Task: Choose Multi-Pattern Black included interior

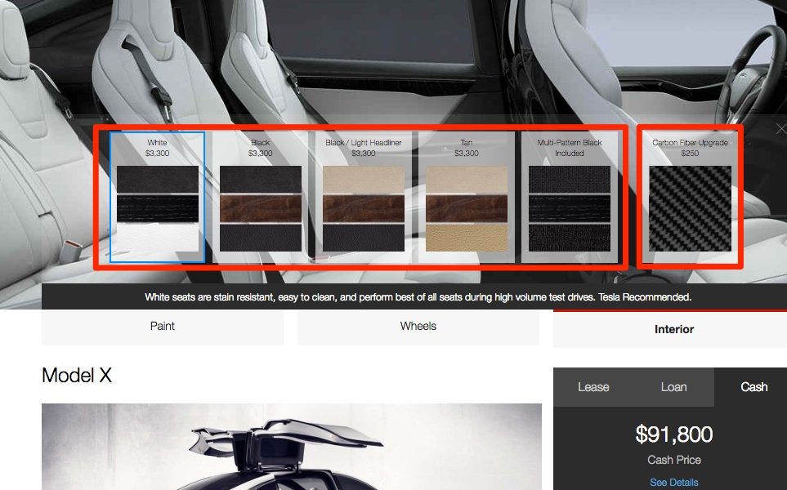Action: click(569, 197)
